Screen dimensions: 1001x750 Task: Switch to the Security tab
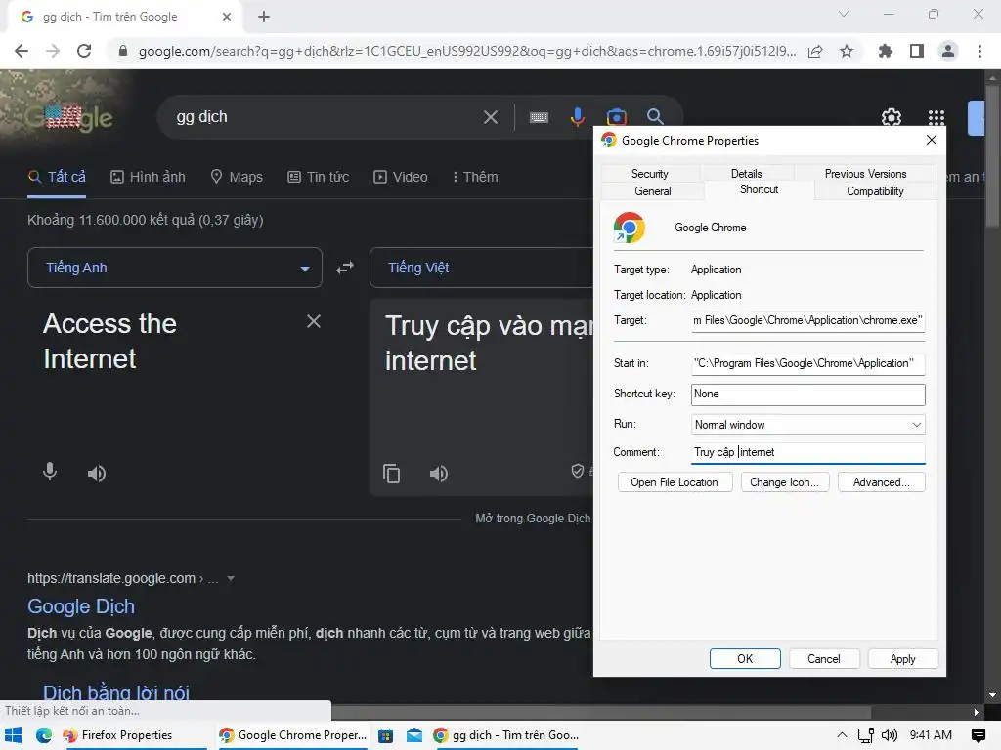(650, 174)
